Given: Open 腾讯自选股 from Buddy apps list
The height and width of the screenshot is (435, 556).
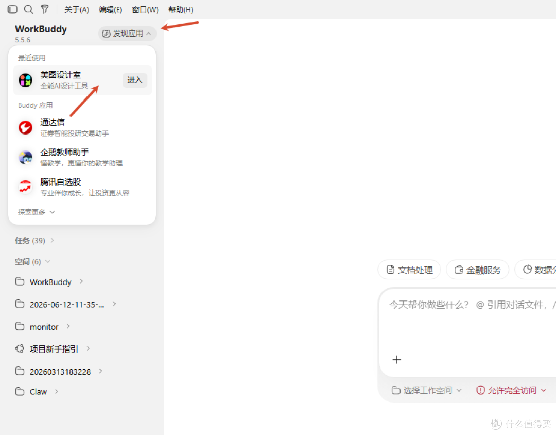Looking at the screenshot, I should [82, 187].
